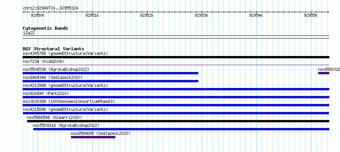Select the purple bar under nsv6584695
340x152 pixels.
point(93,137)
